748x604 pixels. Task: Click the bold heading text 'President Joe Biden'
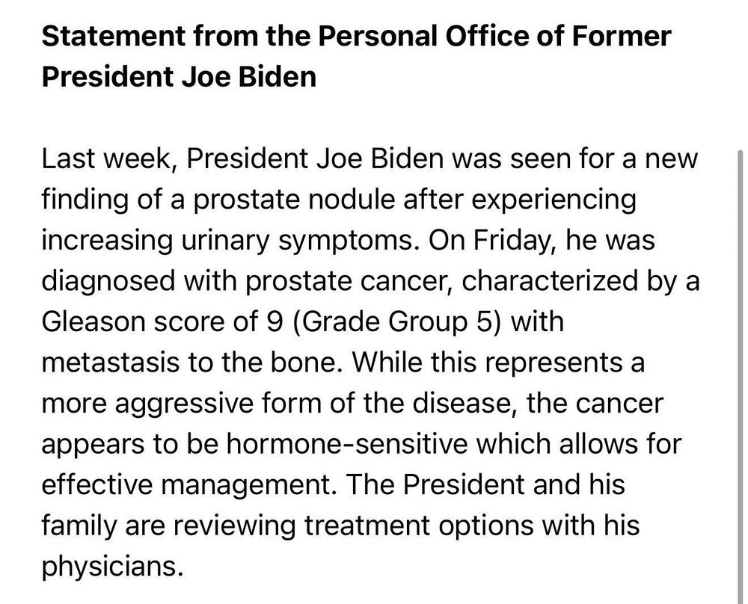pos(179,77)
